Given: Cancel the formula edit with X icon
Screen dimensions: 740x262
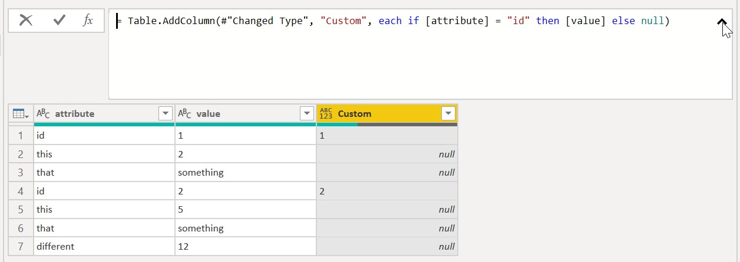Looking at the screenshot, I should (x=26, y=21).
